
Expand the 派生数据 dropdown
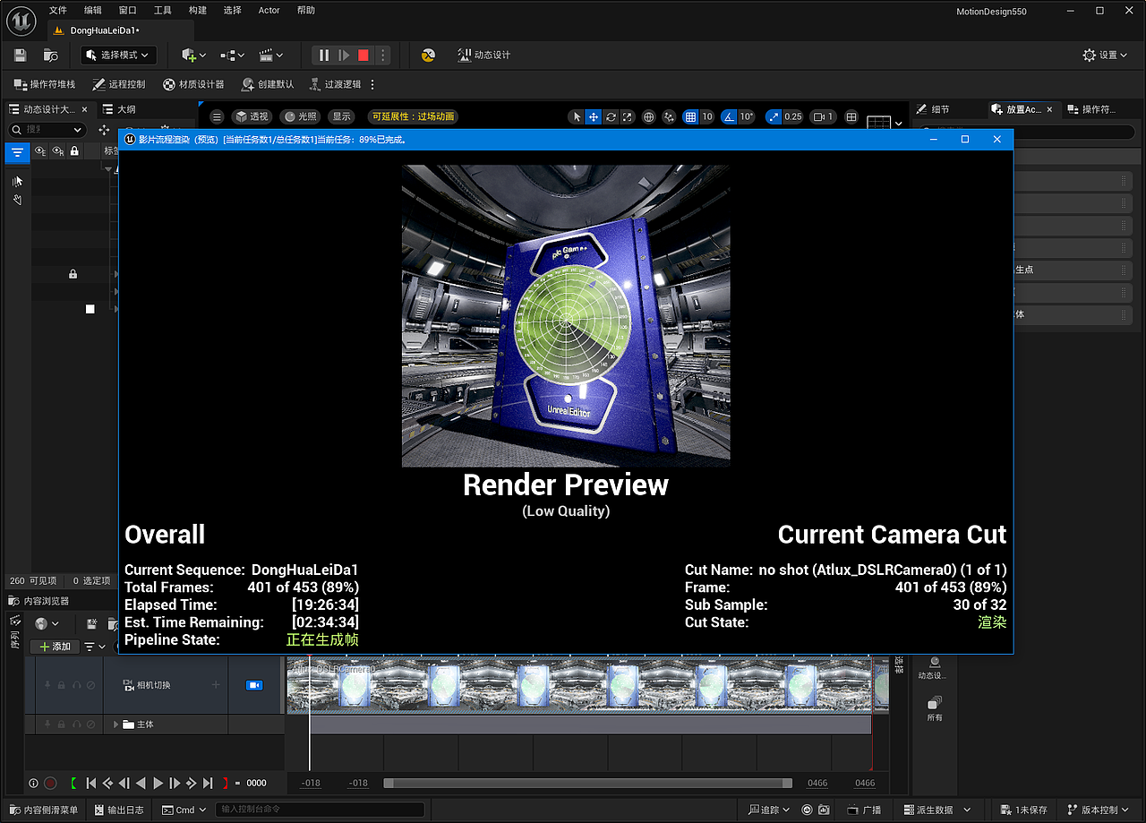934,809
